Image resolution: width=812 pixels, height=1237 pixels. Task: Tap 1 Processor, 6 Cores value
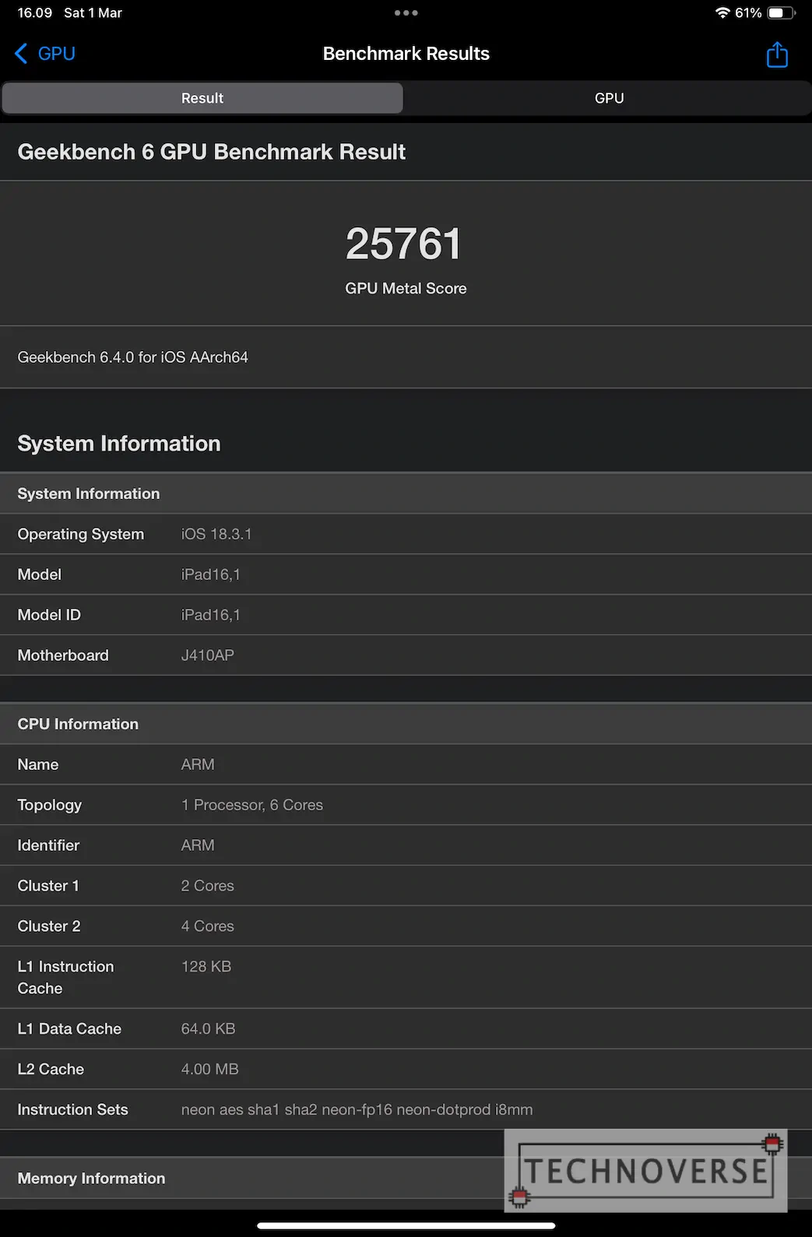tap(252, 805)
